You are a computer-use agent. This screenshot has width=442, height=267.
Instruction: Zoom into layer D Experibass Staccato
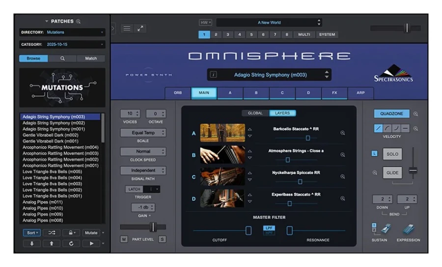[x=342, y=199]
